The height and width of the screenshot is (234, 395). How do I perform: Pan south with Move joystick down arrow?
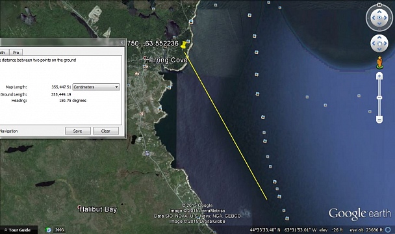[x=379, y=49]
